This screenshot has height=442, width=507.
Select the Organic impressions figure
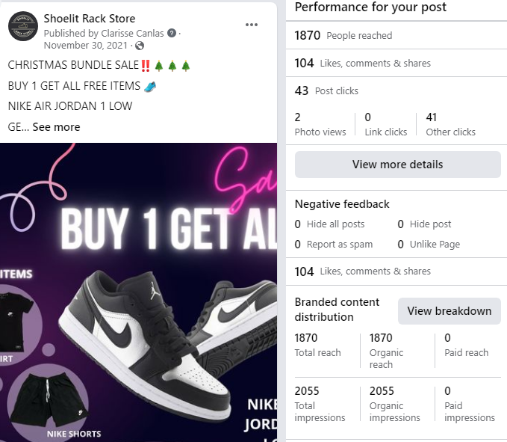[394, 404]
